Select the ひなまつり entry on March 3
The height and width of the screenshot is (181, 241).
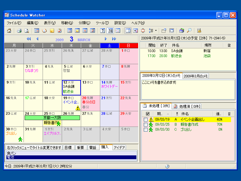31,71
